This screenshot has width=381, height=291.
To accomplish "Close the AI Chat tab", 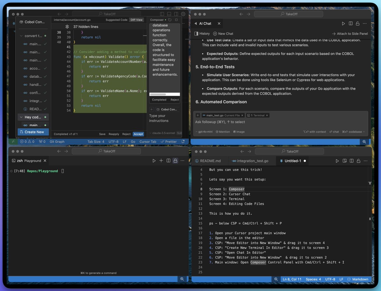I will (219, 24).
